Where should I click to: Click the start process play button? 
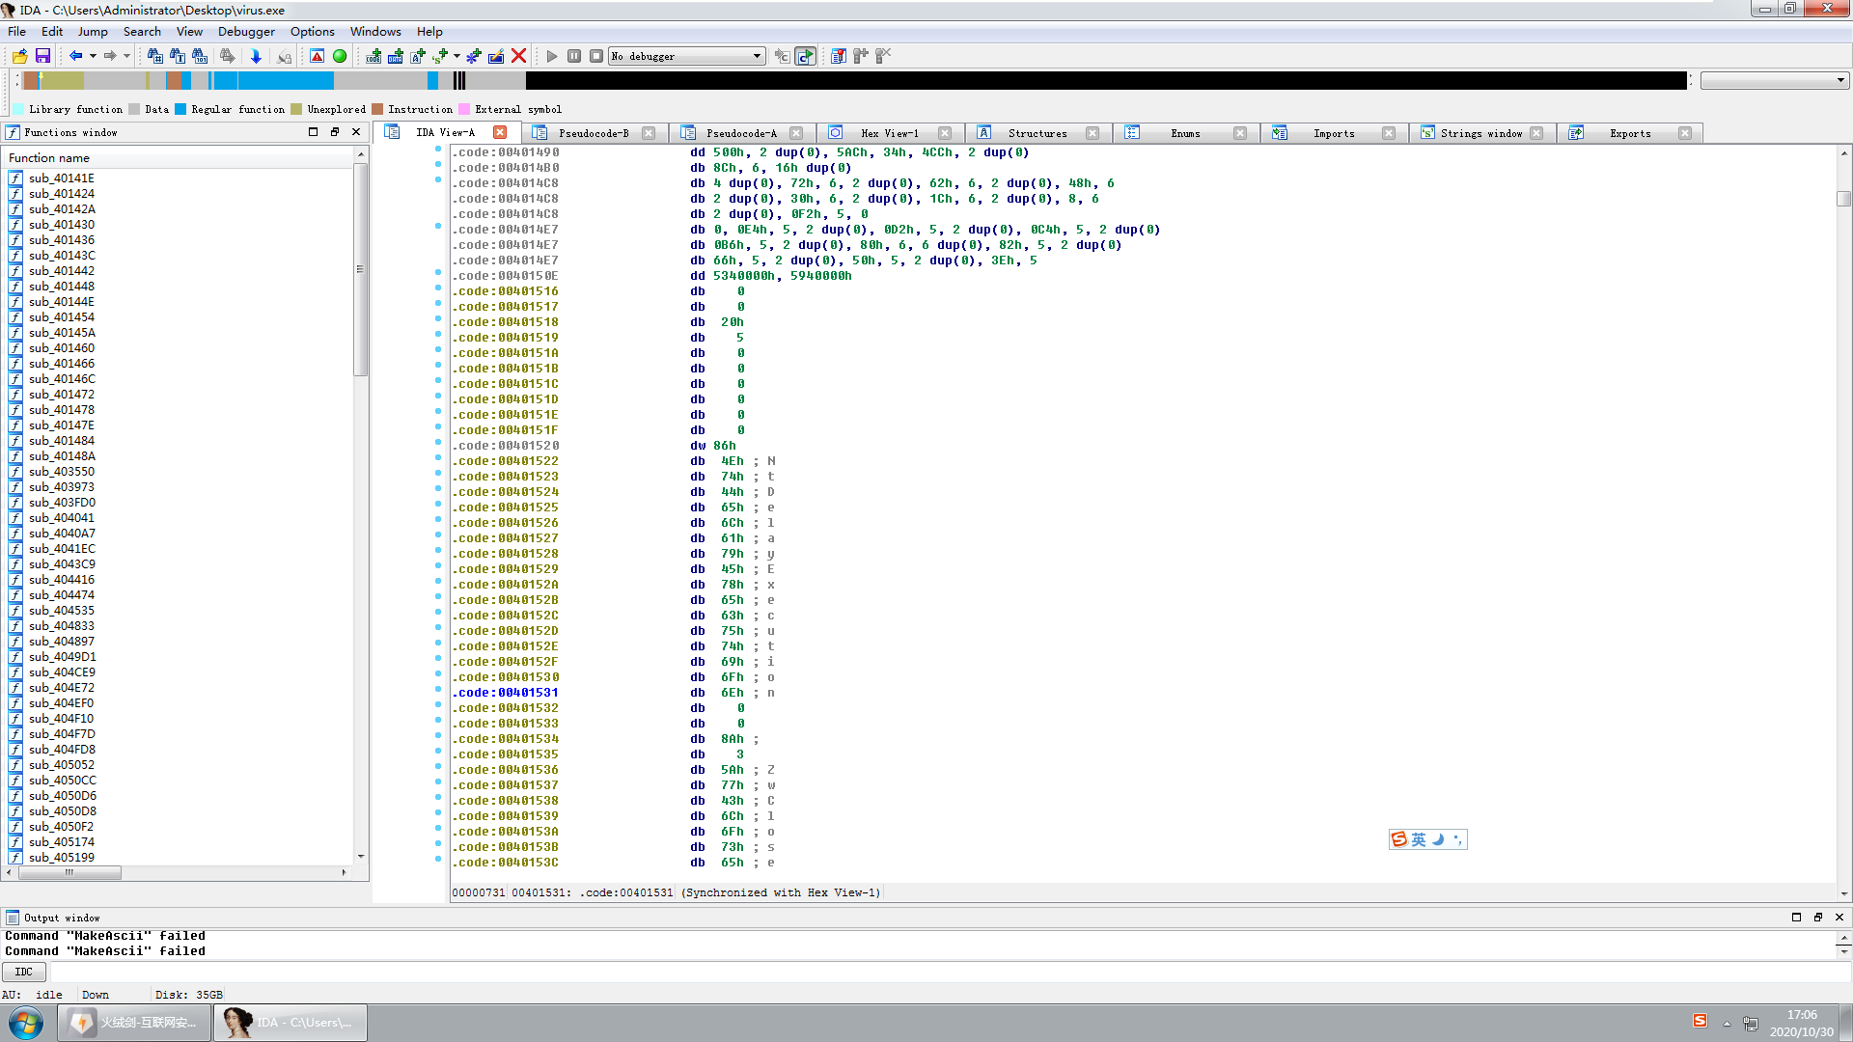552,56
